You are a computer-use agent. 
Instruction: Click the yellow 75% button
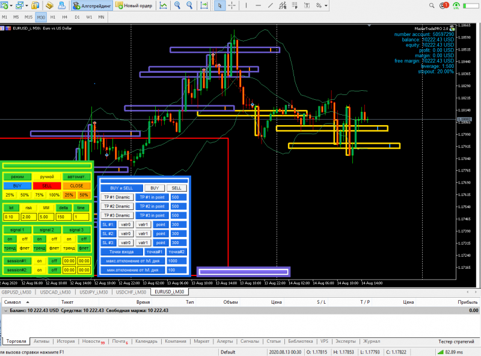[x=39, y=195]
